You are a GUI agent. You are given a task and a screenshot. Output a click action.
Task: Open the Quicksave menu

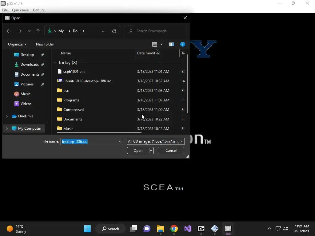pos(20,10)
